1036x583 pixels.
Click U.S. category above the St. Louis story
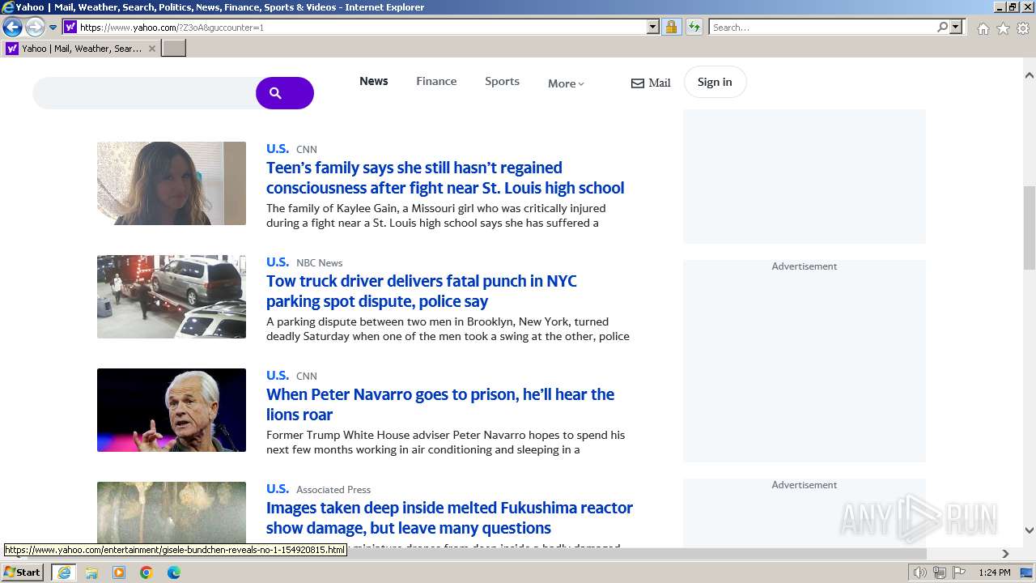click(x=278, y=148)
